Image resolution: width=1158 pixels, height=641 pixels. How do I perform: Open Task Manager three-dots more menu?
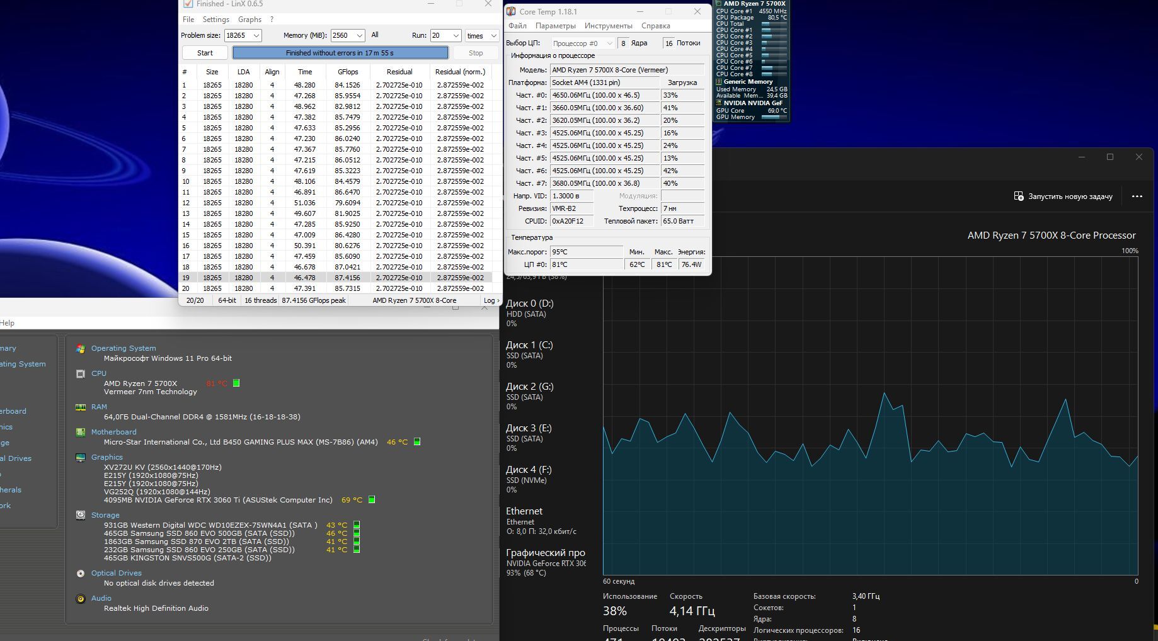pos(1137,196)
